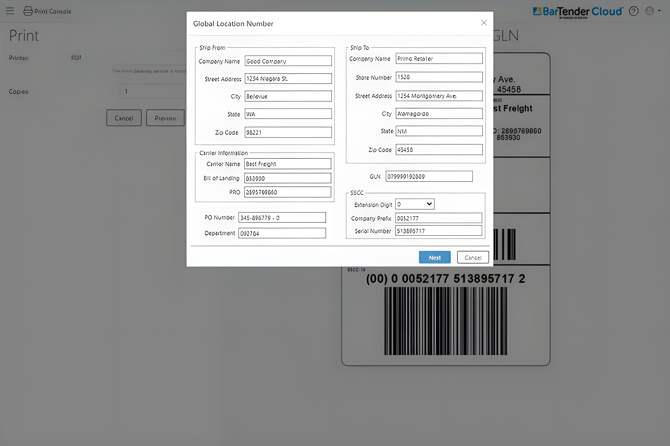Cancel the Global Location Number dialog
670x446 pixels.
[473, 257]
